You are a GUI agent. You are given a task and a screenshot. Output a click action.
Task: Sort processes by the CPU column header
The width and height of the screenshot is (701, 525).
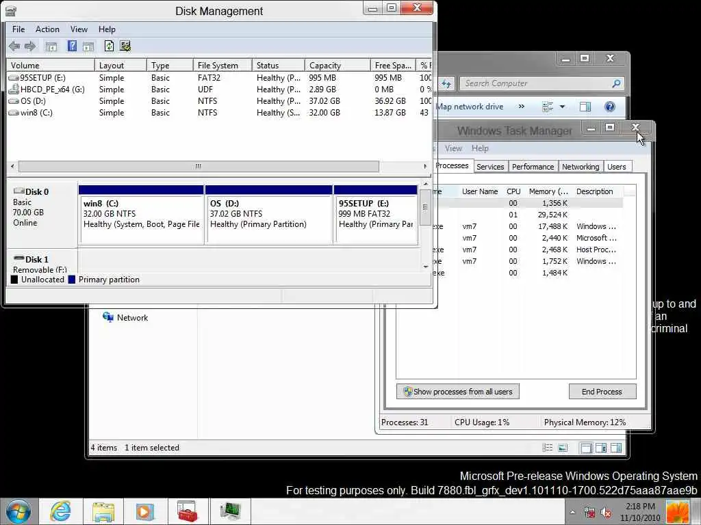pos(513,191)
